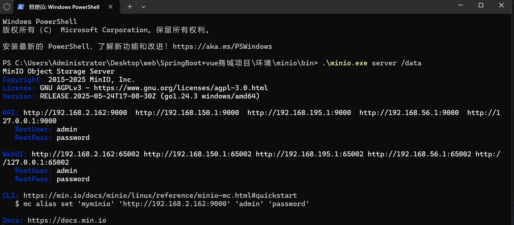Click the PowerShell icon on the active tab
Viewport: 514px width, 225px height.
pos(20,7)
